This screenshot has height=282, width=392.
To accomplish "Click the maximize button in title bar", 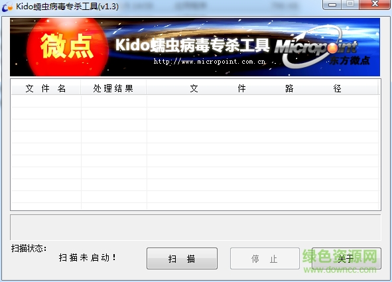I will tap(350, 5).
